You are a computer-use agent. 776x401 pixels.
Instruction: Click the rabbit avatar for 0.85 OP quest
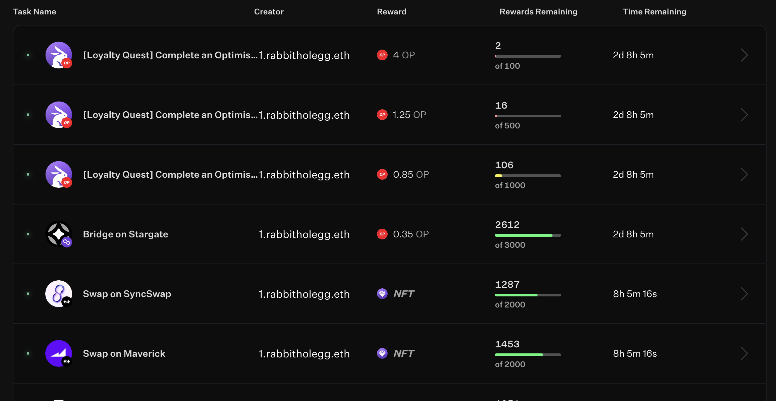[59, 174]
